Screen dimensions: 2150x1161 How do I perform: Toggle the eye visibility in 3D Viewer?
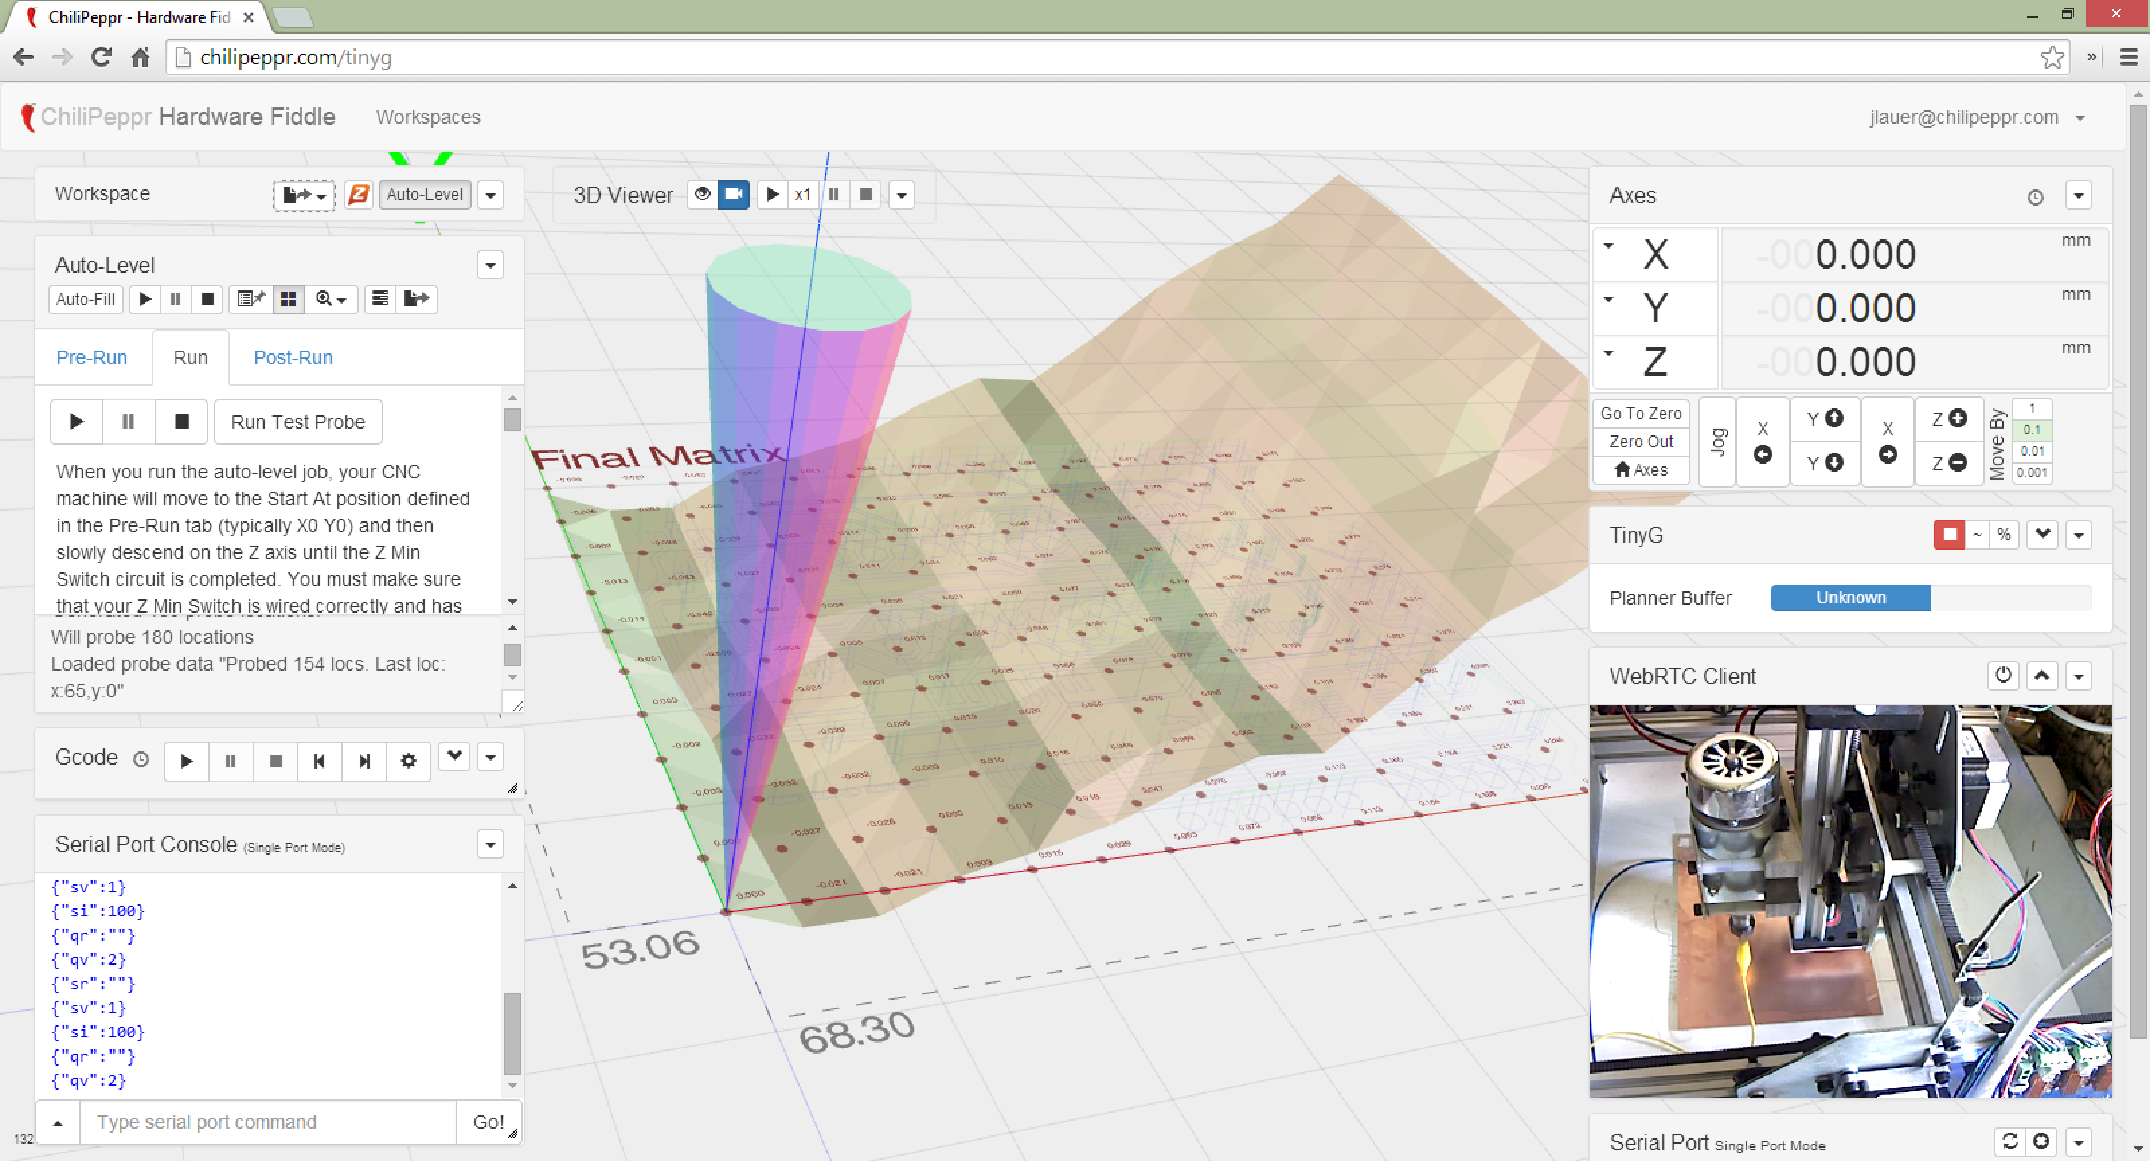pyautogui.click(x=702, y=194)
